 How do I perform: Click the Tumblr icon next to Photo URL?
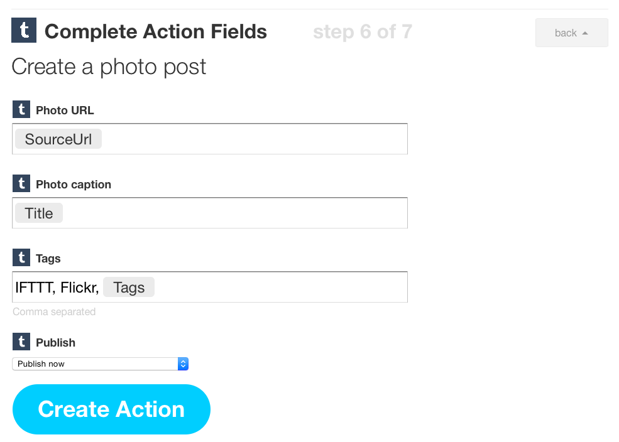point(21,110)
